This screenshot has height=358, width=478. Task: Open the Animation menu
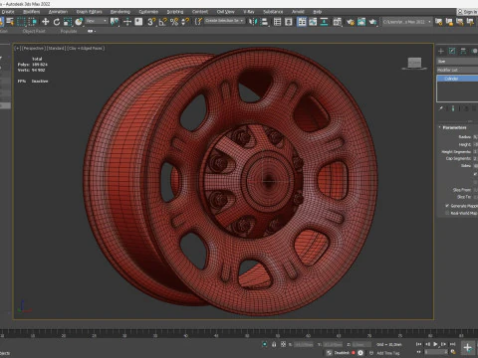pos(58,12)
